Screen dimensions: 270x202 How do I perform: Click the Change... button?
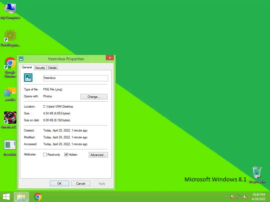pos(94,97)
